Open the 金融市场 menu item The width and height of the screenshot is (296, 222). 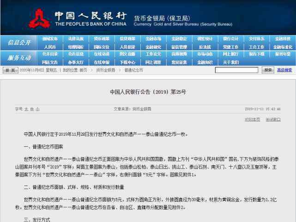tap(153, 39)
